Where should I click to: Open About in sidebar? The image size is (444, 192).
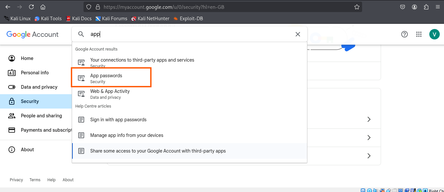point(36,150)
